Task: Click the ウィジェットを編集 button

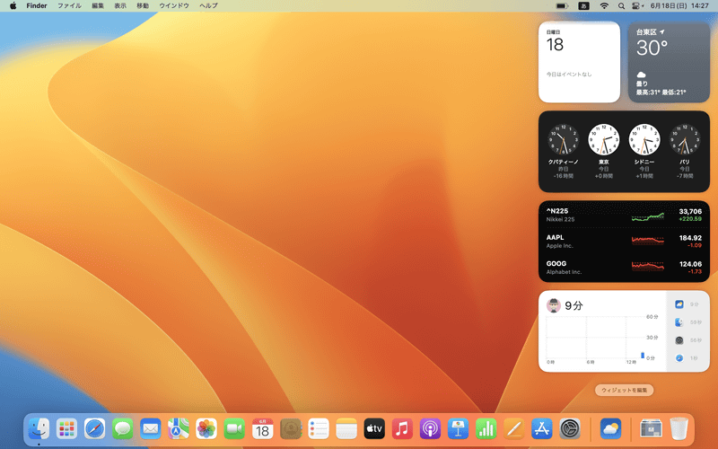Action: pos(624,391)
